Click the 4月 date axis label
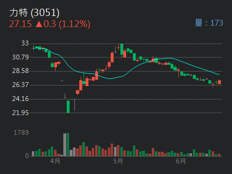 55,161
